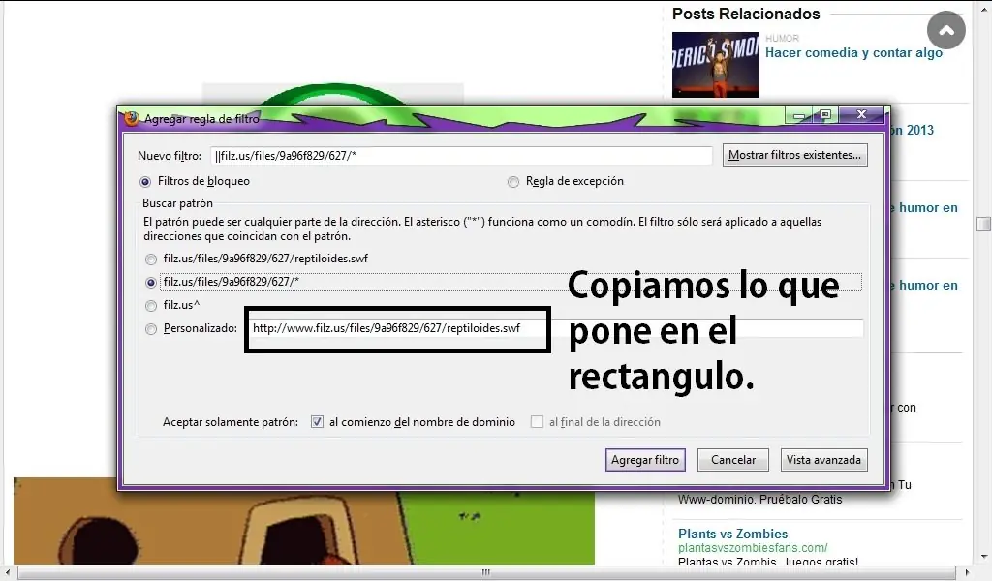Close the Agregar regla de filtro dialog

click(x=861, y=114)
